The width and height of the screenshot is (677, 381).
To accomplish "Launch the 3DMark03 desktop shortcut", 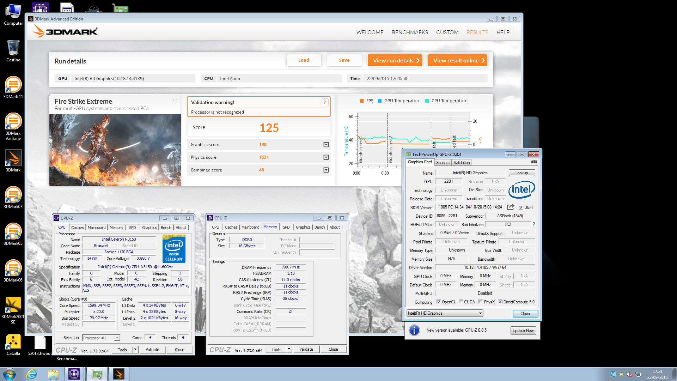I will click(13, 198).
